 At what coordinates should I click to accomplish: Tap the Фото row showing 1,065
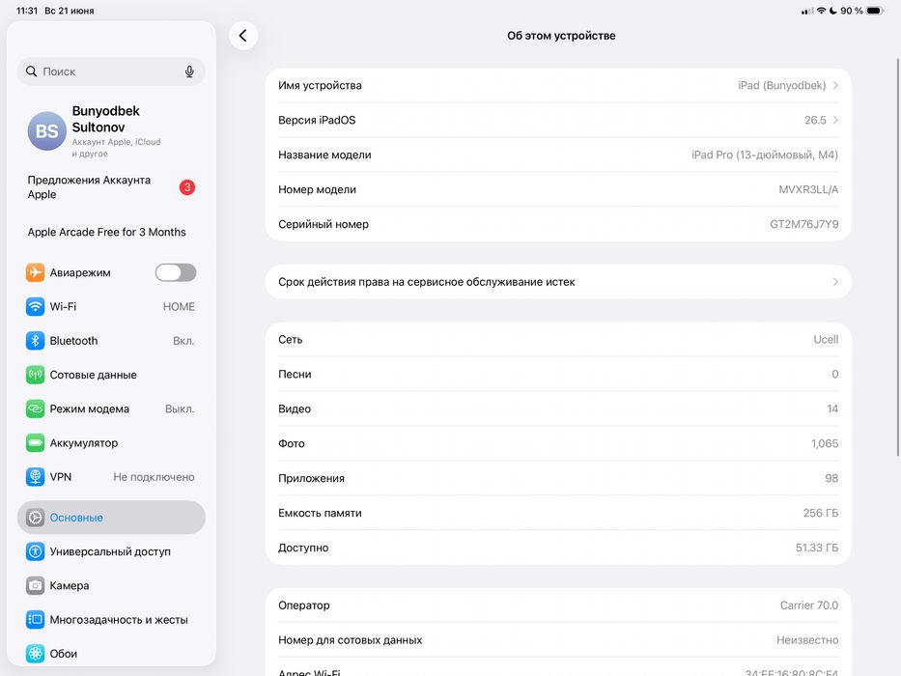click(558, 443)
